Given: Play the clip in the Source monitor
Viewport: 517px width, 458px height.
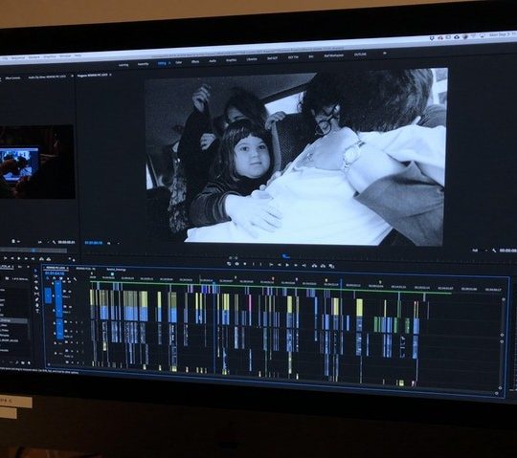Looking at the screenshot, I should click(x=18, y=258).
